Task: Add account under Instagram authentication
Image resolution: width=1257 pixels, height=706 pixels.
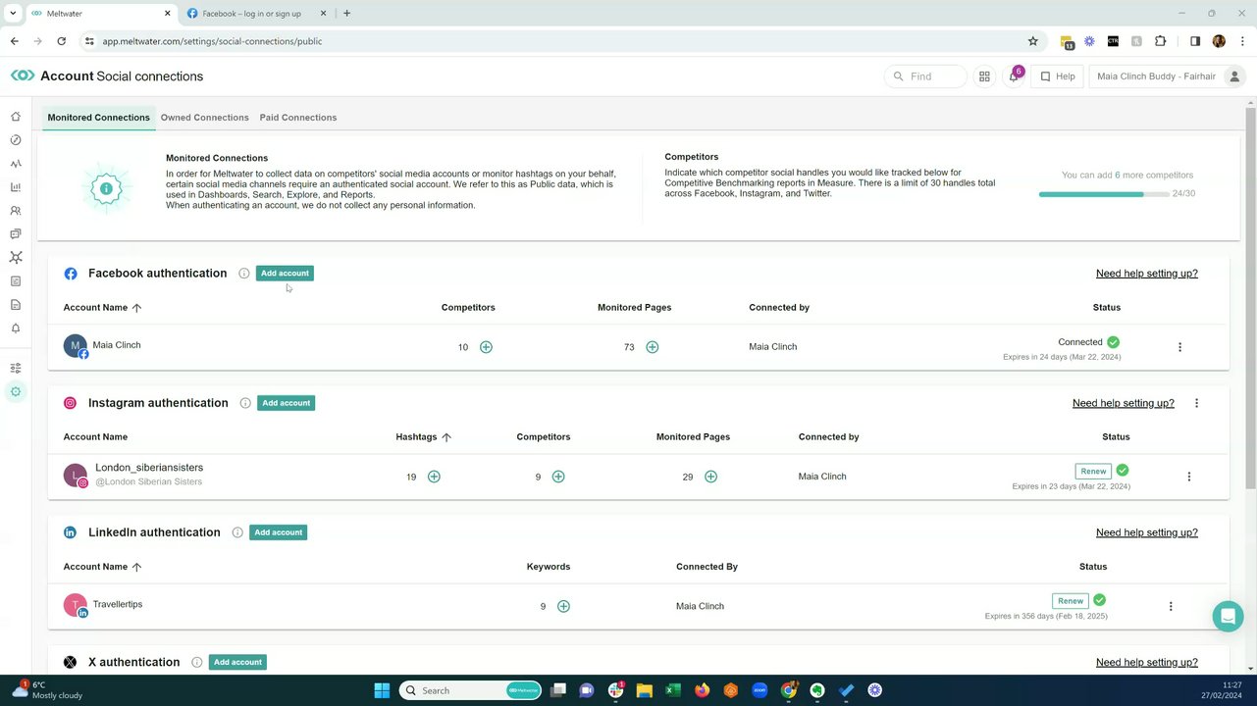Action: (x=286, y=403)
